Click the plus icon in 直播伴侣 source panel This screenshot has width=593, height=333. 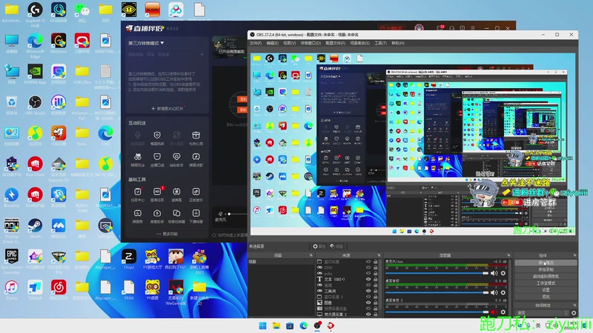202,54
